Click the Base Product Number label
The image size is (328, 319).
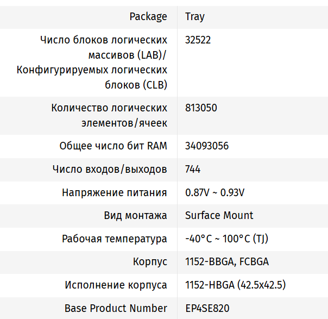click(x=116, y=308)
